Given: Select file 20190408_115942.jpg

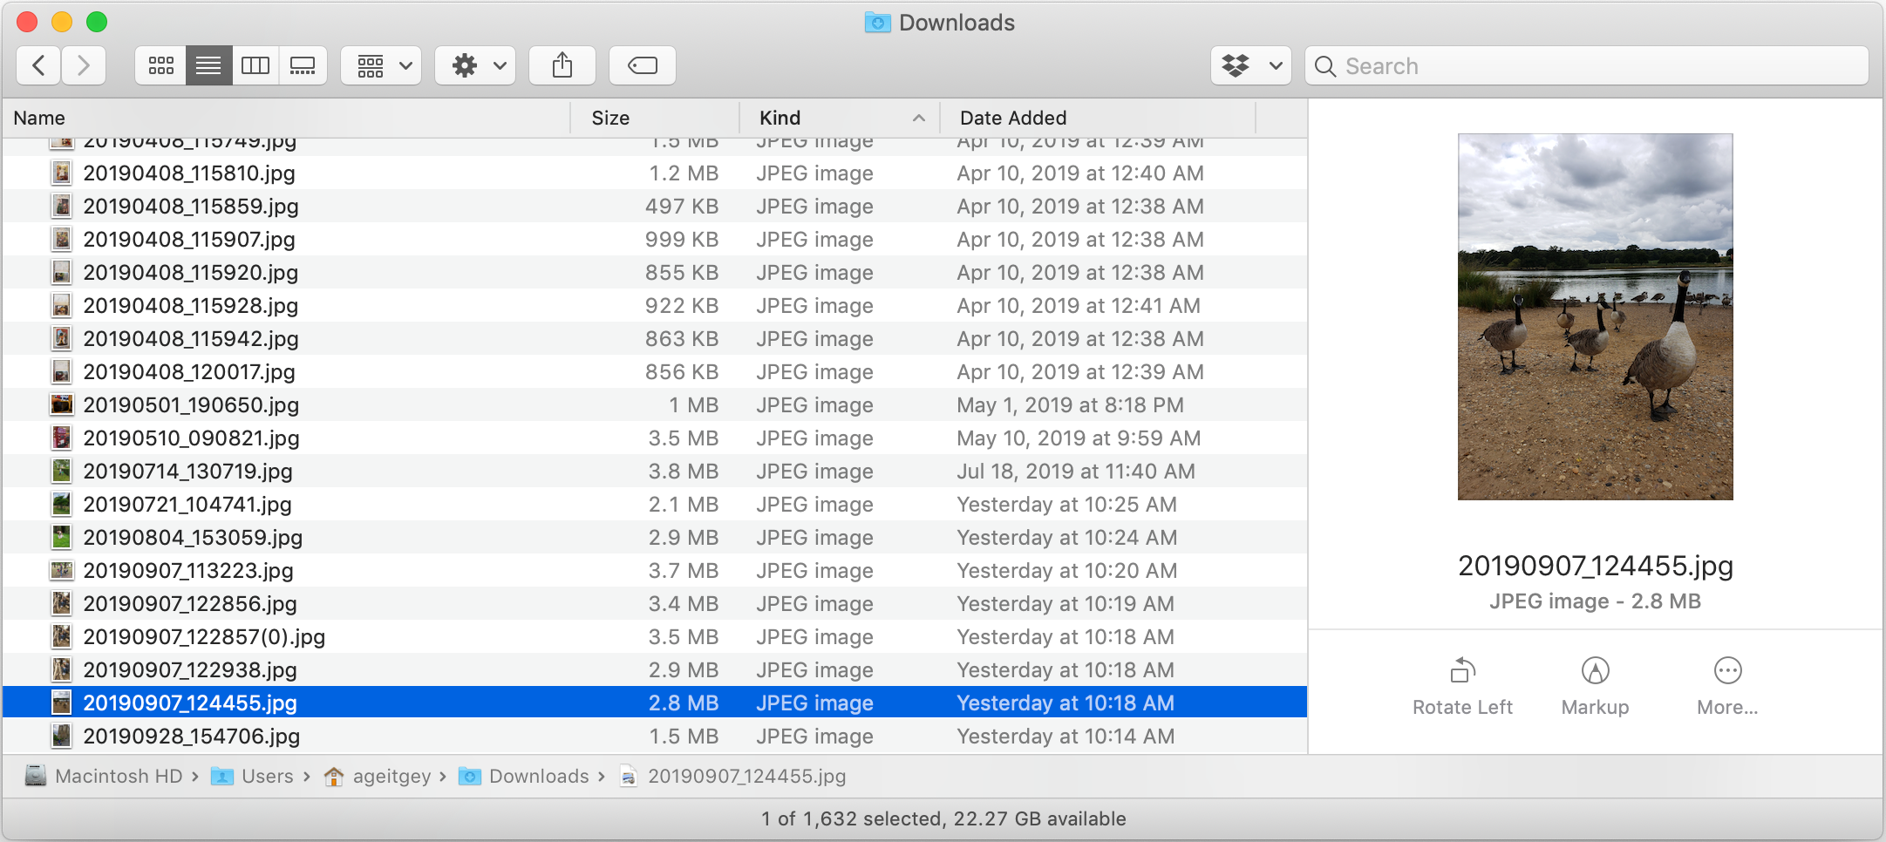Looking at the screenshot, I should tap(654, 339).
